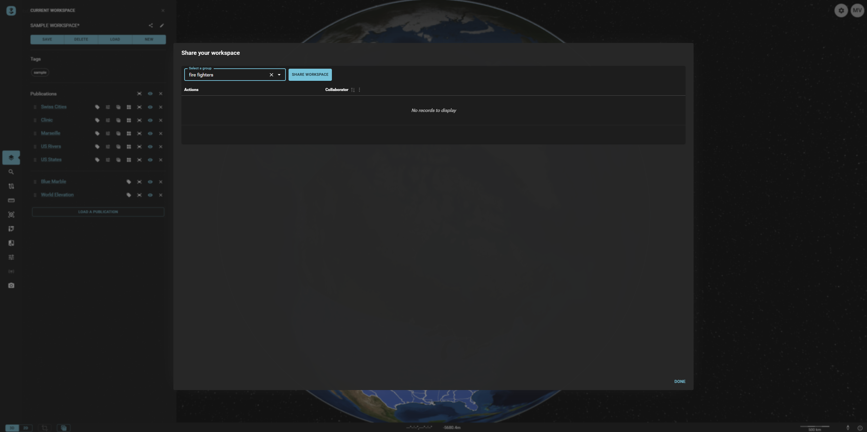Toggle visibility of all Publications
The image size is (867, 432).
tap(150, 94)
